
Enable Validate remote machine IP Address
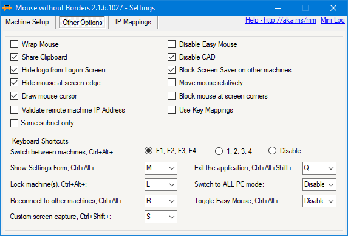click(x=15, y=109)
